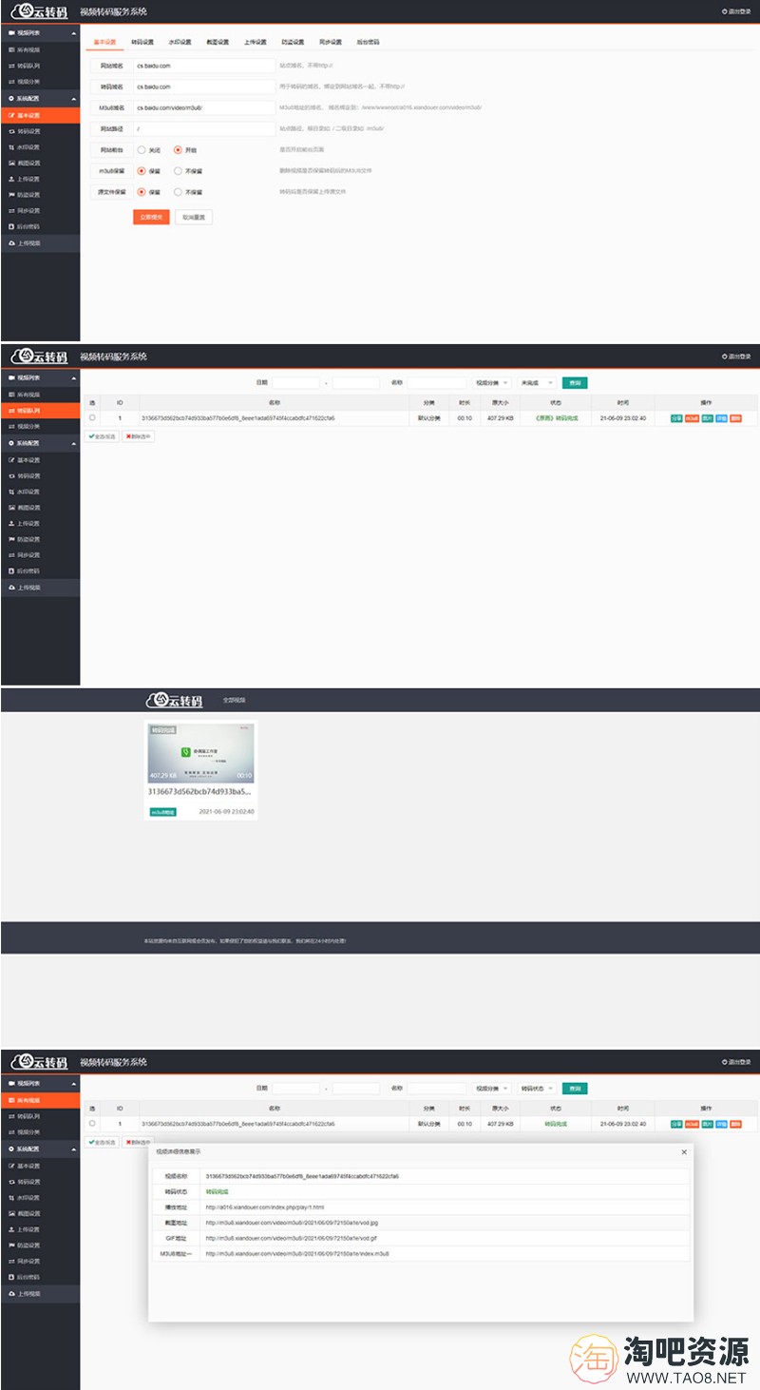The height and width of the screenshot is (1390, 760).
Task: Click 水印设置 sidebar icon on basic settings page
Action: click(x=11, y=147)
